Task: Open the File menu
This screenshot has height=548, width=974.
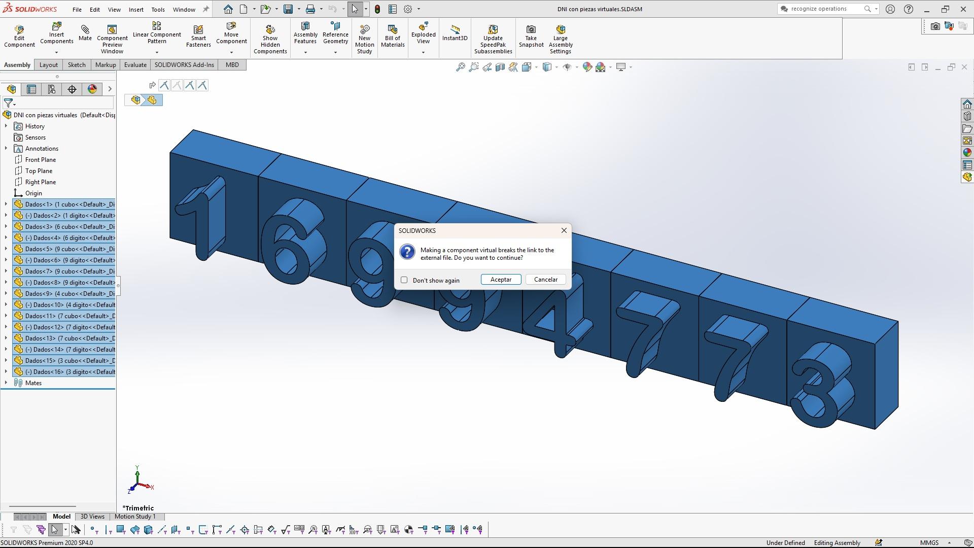Action: (77, 9)
